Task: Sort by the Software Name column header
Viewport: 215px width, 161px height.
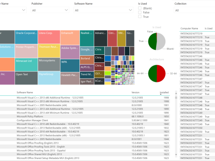Action: [25, 93]
